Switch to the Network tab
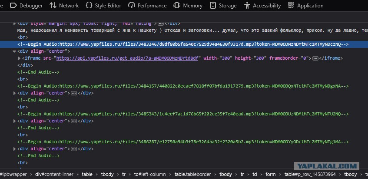 [64, 6]
